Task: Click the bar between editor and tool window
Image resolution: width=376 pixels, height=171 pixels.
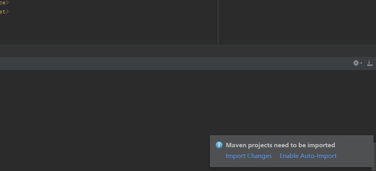Action: coord(188,51)
